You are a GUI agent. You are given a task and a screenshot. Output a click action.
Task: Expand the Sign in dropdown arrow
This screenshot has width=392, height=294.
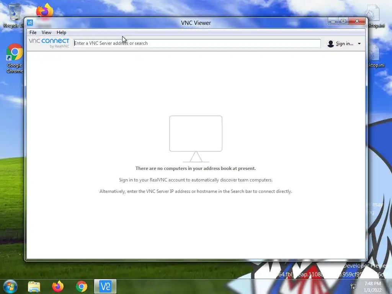coord(359,44)
